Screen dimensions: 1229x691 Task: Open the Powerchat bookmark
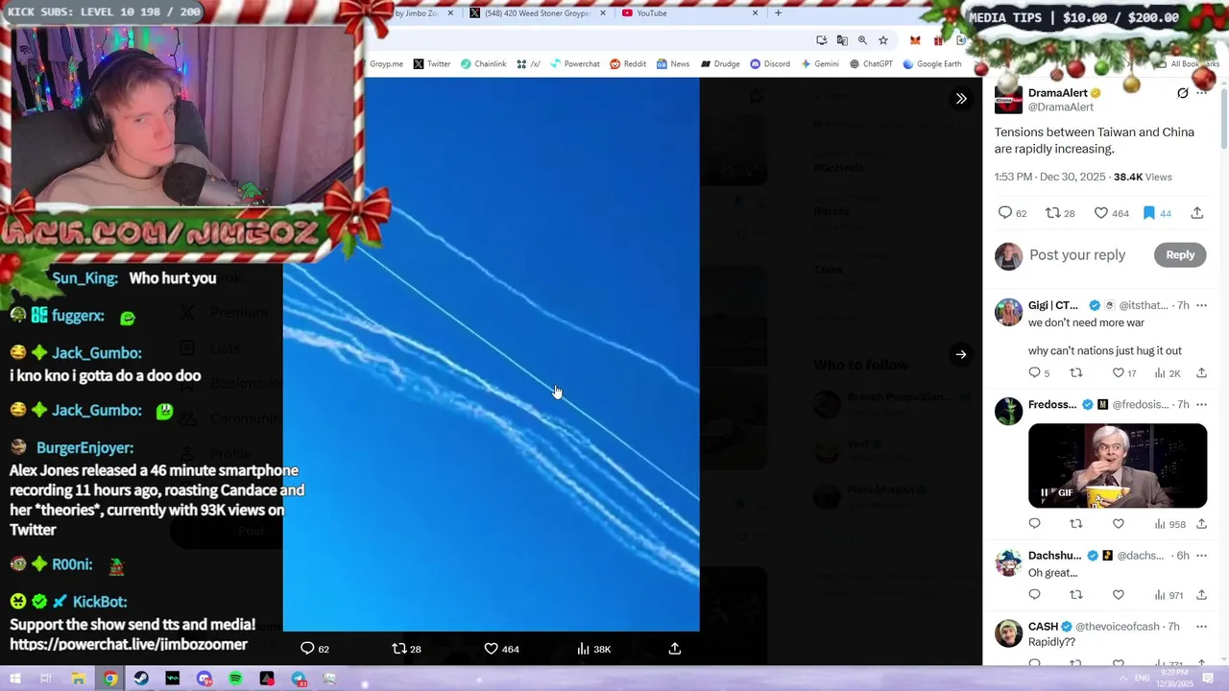pyautogui.click(x=574, y=64)
